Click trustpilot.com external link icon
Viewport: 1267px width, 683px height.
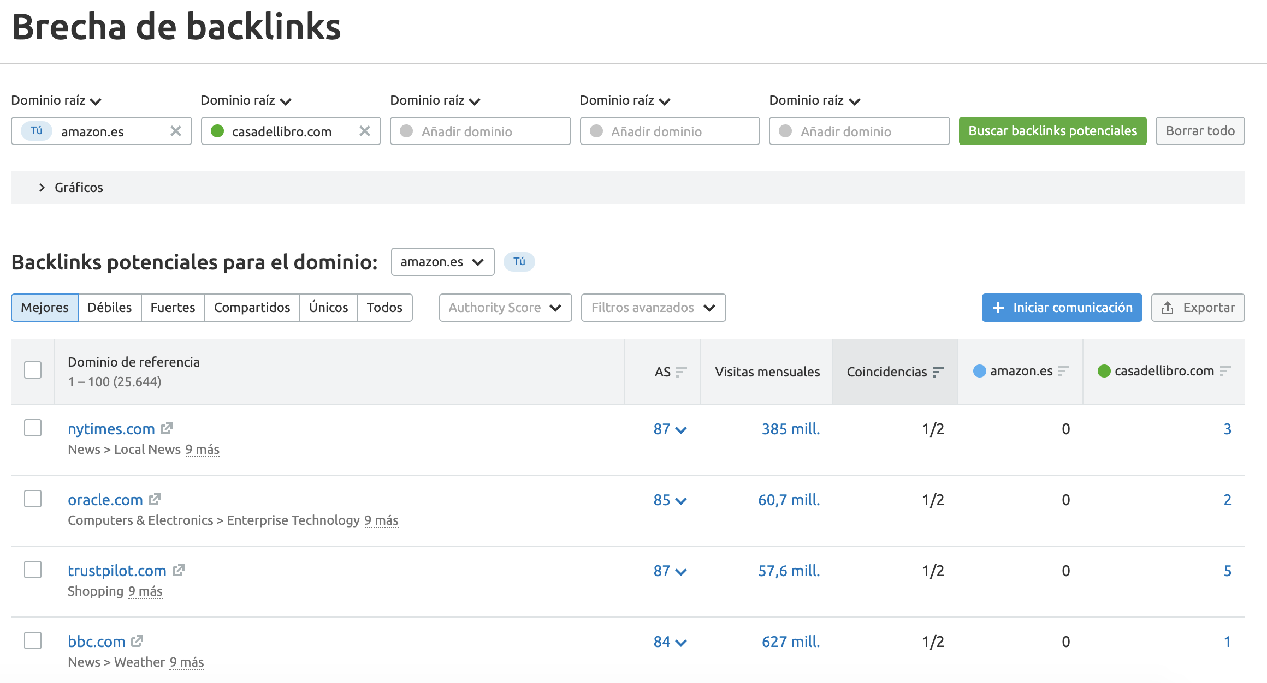pos(179,570)
